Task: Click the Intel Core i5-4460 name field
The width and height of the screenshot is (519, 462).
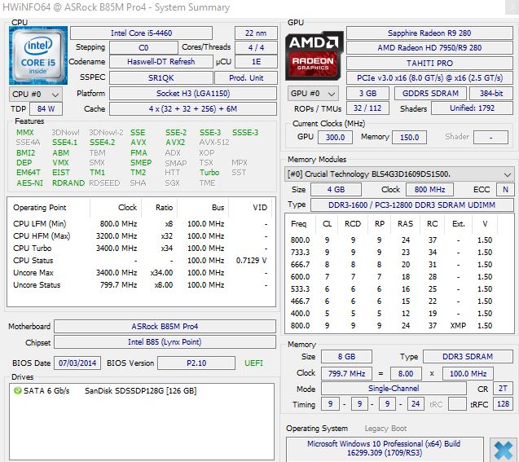Action: pos(141,33)
